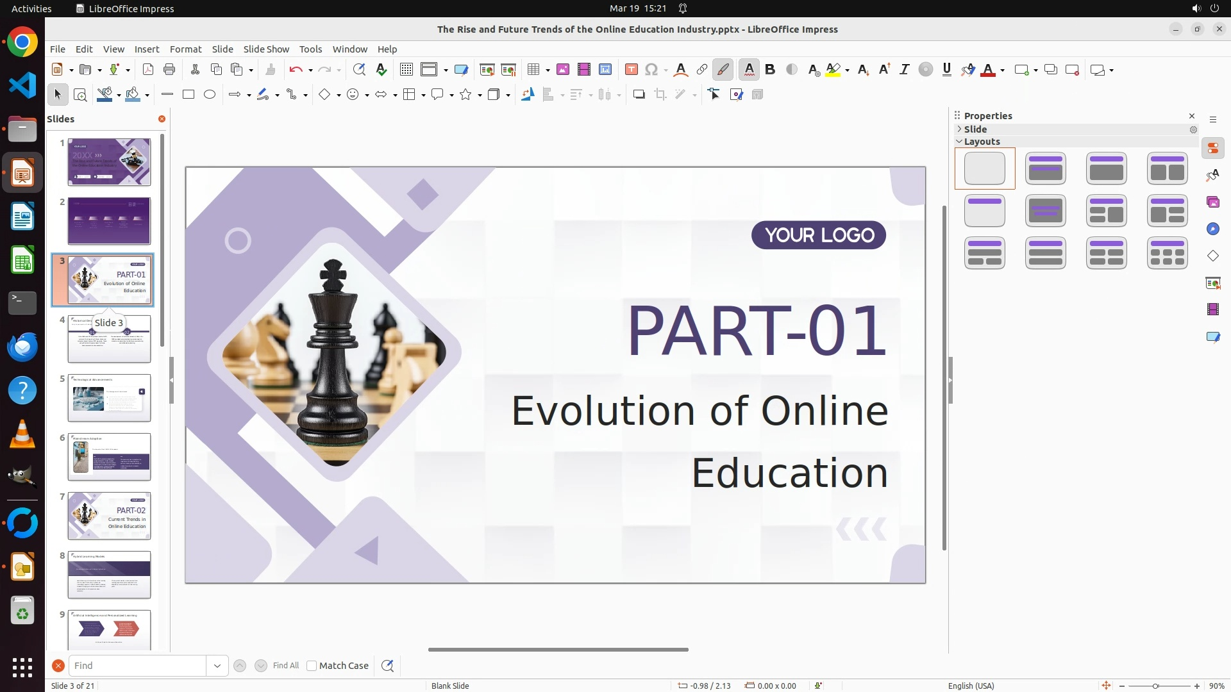The width and height of the screenshot is (1231, 692).
Task: Click the Find All button
Action: [286, 666]
